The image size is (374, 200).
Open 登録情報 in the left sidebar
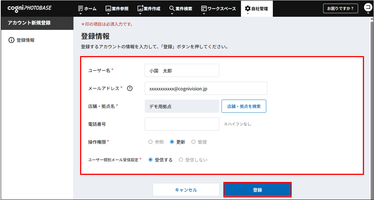(x=25, y=40)
